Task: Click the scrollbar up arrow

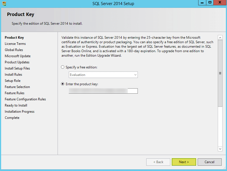Action: coord(220,37)
